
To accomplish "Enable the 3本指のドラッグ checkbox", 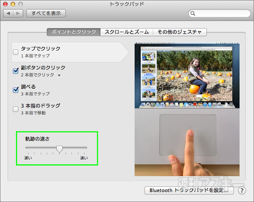I will pos(15,109).
